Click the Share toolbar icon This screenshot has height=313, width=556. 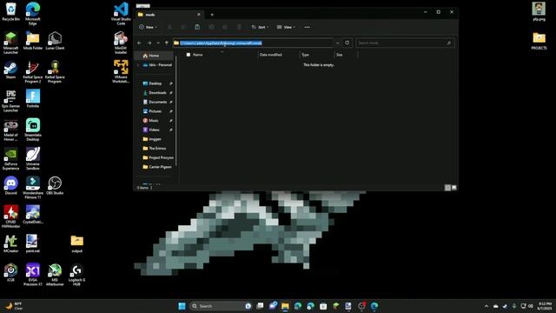[225, 27]
